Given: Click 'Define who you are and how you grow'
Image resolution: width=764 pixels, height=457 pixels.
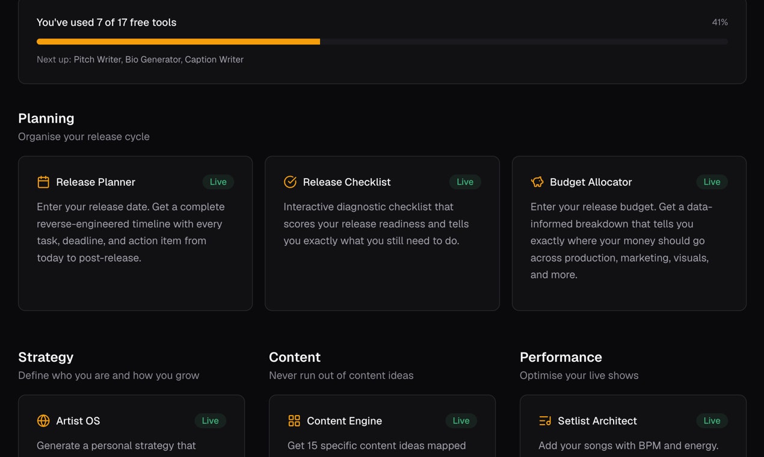Looking at the screenshot, I should click(108, 375).
